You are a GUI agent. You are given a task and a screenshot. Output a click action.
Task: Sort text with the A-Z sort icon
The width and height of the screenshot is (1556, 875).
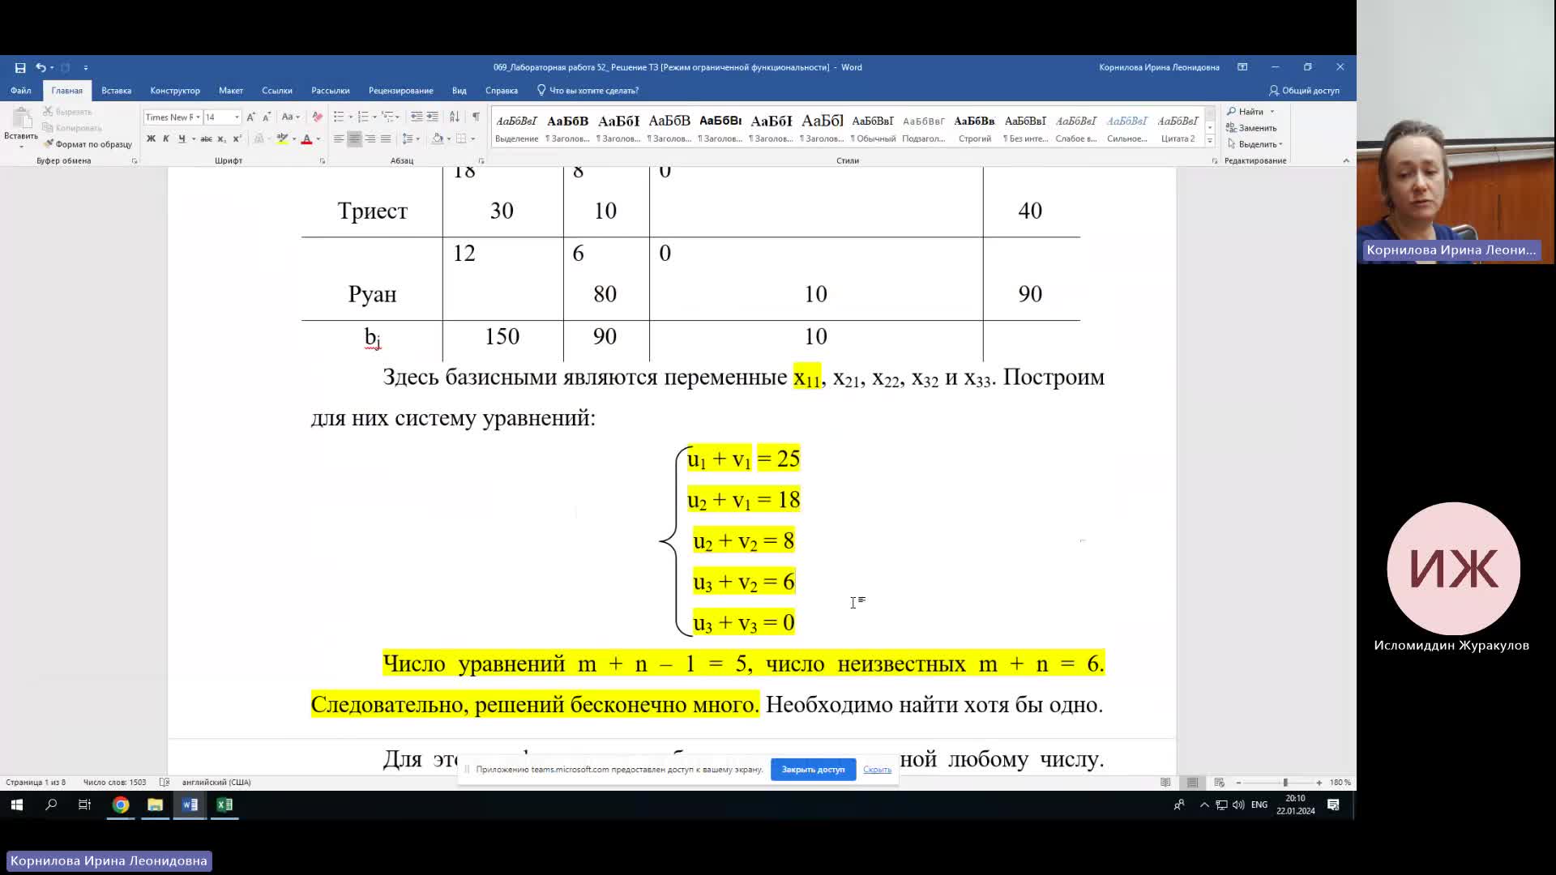pyautogui.click(x=455, y=117)
